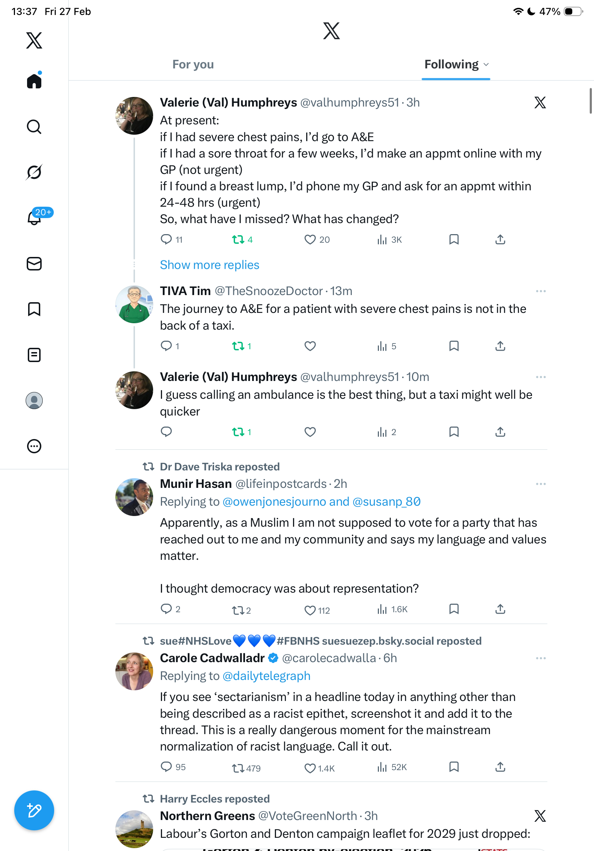Bookmark Valerie Humphreys' first post
The height and width of the screenshot is (851, 594).
click(x=454, y=239)
